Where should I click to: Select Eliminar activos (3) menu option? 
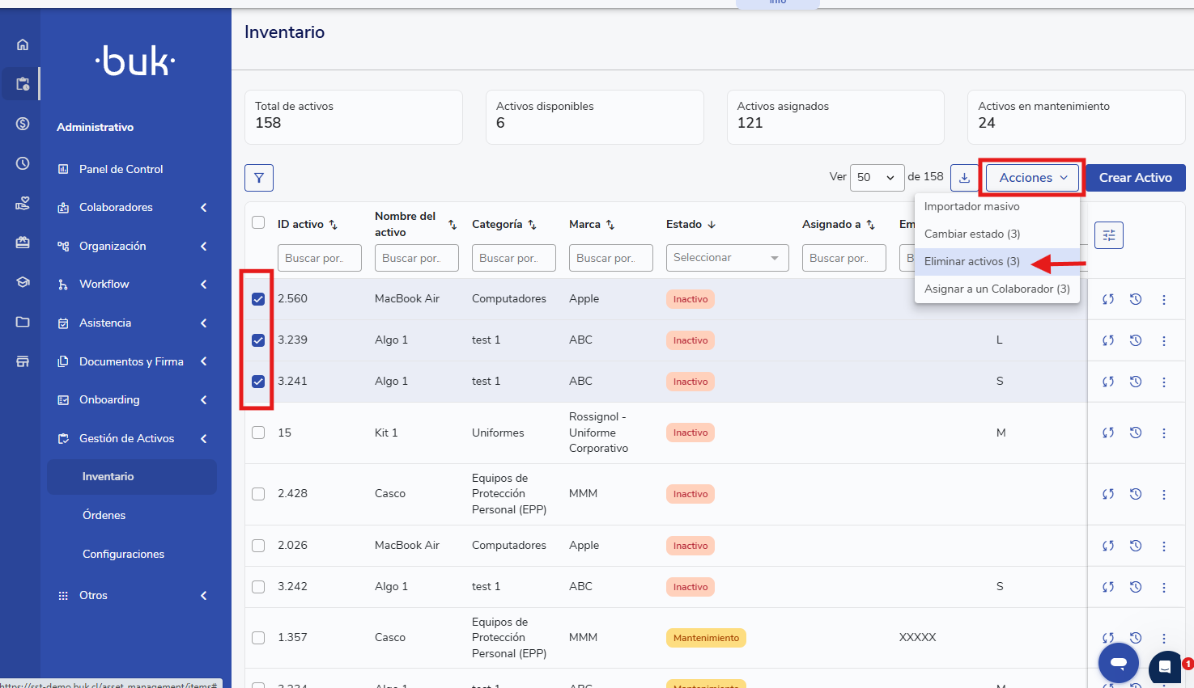click(971, 262)
